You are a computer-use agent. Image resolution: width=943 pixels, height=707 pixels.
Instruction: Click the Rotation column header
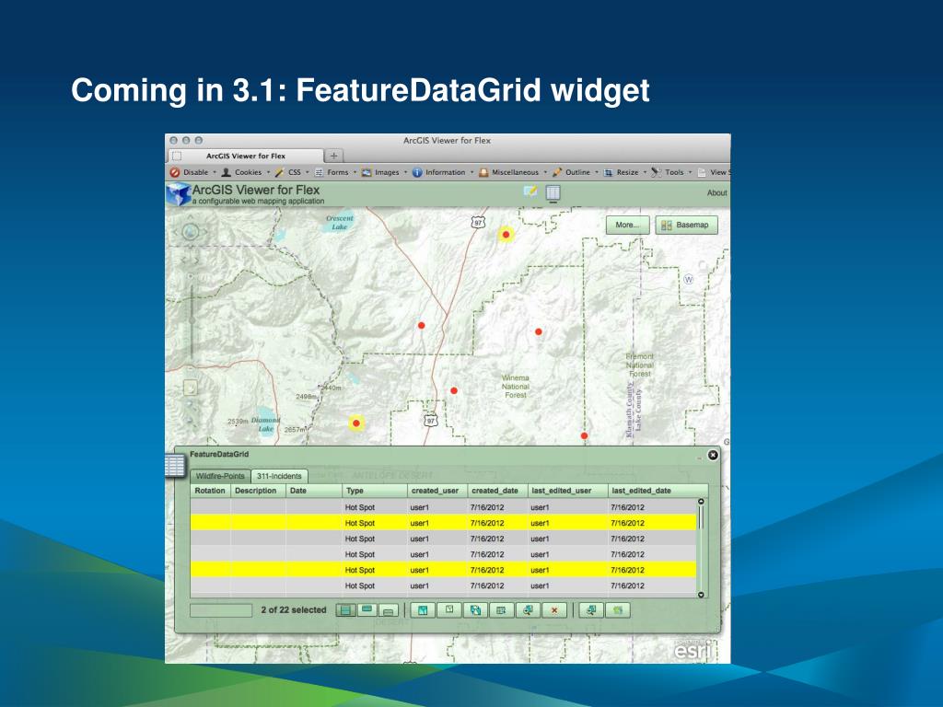[x=211, y=491]
